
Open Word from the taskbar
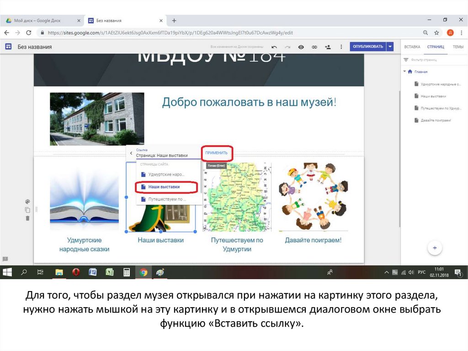(93, 272)
